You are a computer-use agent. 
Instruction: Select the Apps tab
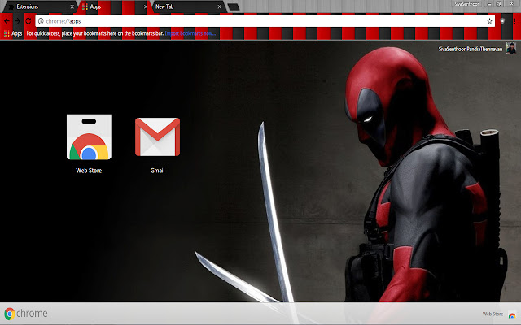[115, 6]
